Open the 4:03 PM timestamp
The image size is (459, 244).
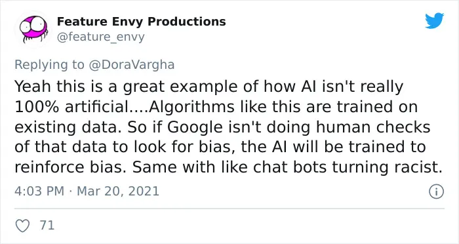pos(39,192)
